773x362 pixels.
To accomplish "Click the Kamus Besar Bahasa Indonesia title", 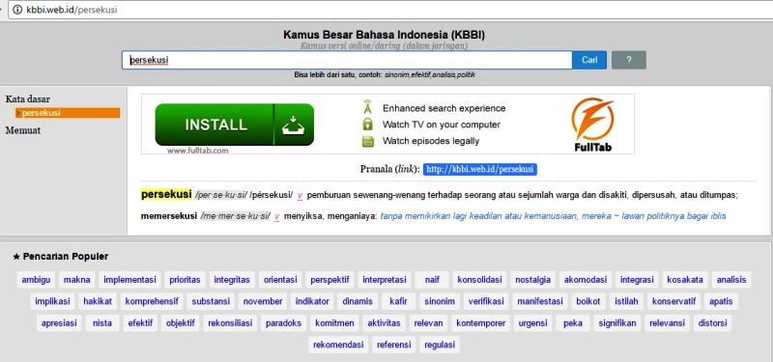I will pos(384,35).
